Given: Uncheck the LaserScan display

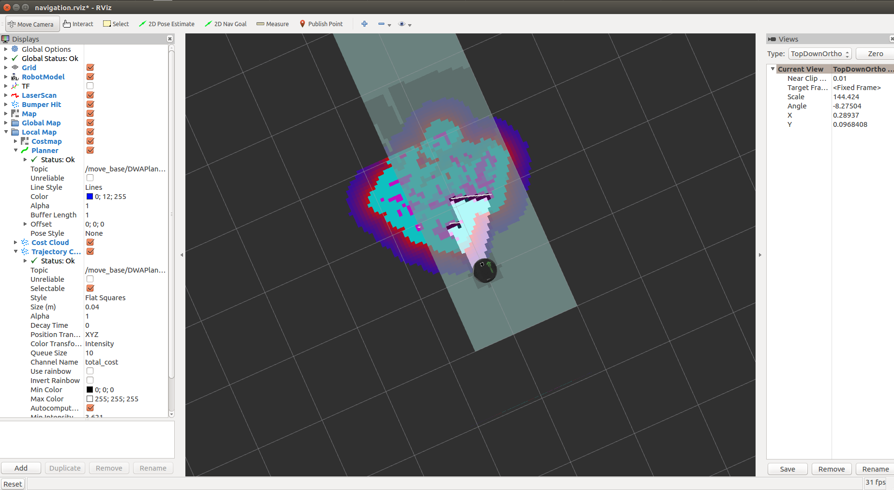Looking at the screenshot, I should (x=90, y=95).
